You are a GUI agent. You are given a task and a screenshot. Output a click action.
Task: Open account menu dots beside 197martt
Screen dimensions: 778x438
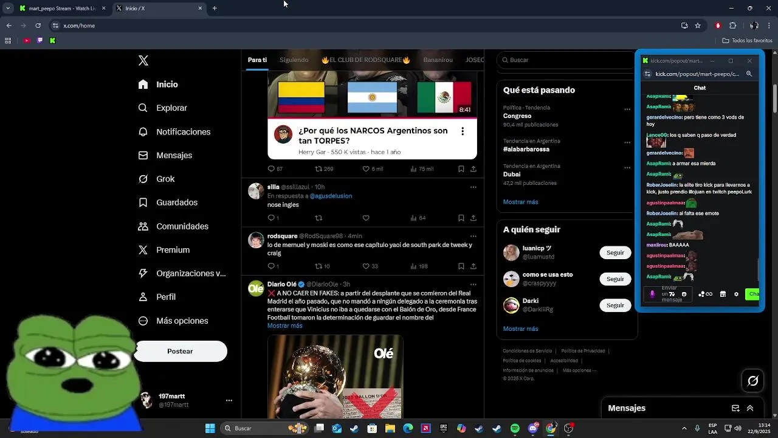(229, 400)
